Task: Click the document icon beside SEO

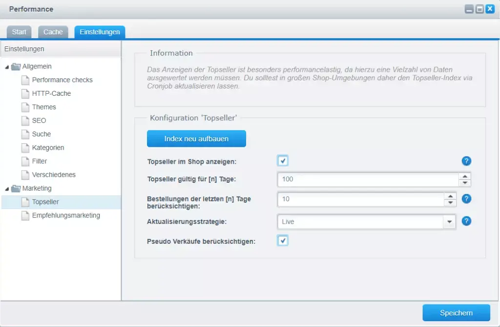Action: (25, 120)
